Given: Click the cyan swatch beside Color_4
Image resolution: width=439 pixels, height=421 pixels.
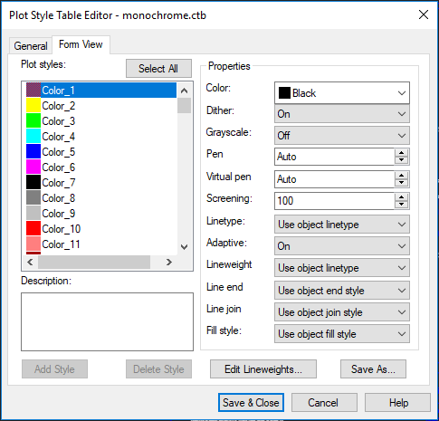Looking at the screenshot, I should [x=33, y=137].
